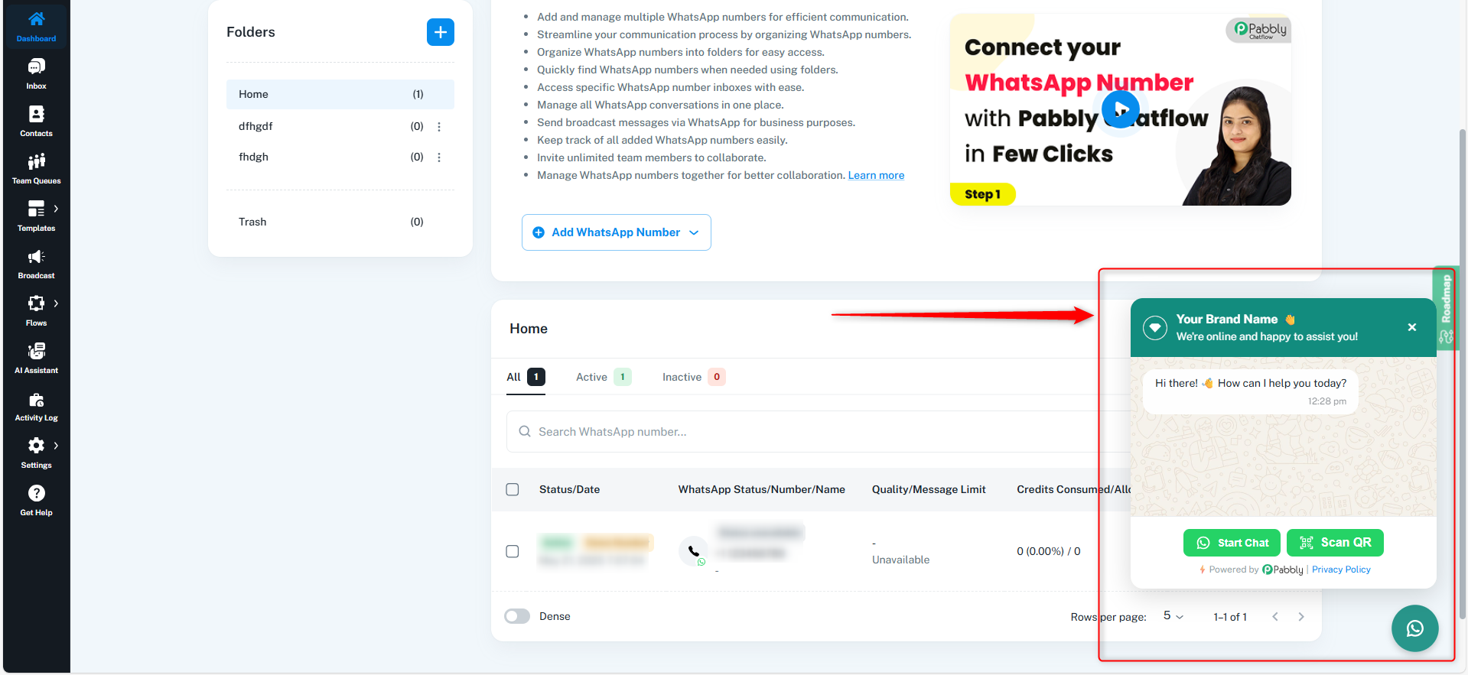This screenshot has width=1468, height=675.
Task: Open the rows per page dropdown
Action: [x=1173, y=616]
